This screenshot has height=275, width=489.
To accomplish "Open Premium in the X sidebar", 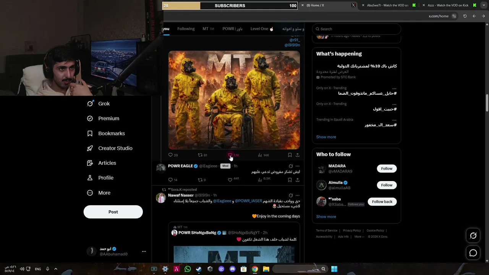I will click(103, 118).
